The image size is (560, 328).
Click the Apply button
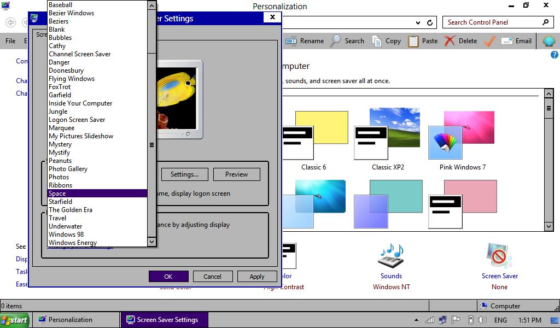tap(257, 276)
